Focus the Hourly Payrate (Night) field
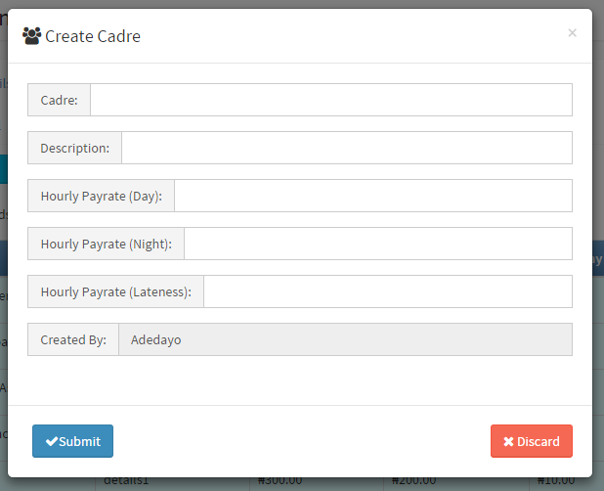Viewport: 604px width, 491px height. click(377, 244)
